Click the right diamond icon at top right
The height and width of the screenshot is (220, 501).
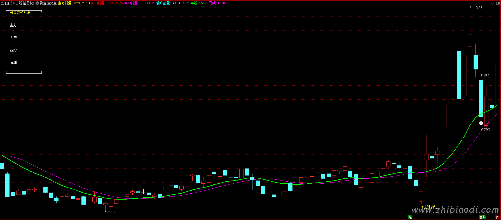[498, 3]
